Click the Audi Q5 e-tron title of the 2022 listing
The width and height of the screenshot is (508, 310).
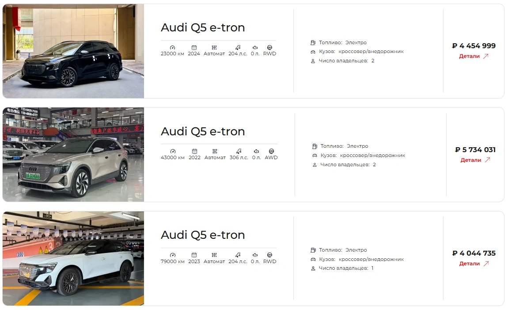(203, 131)
